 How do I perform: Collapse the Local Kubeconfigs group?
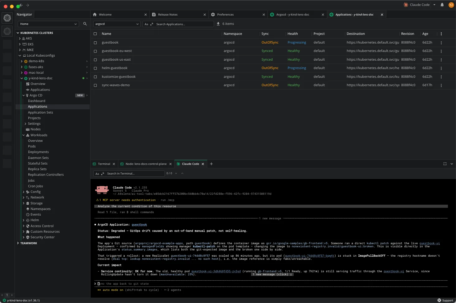click(x=20, y=56)
